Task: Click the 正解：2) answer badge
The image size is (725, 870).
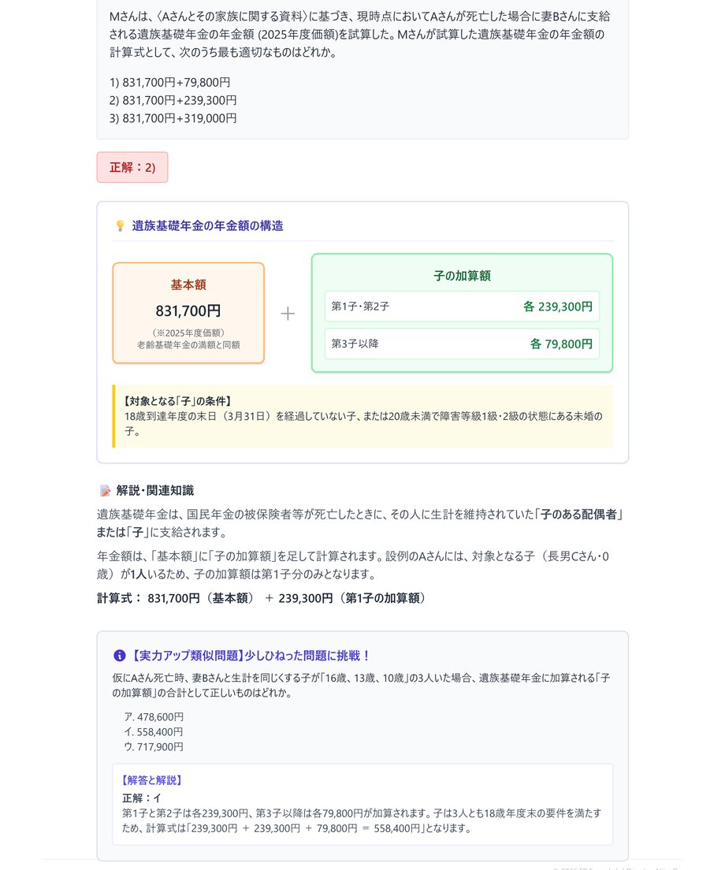Action: pos(132,167)
